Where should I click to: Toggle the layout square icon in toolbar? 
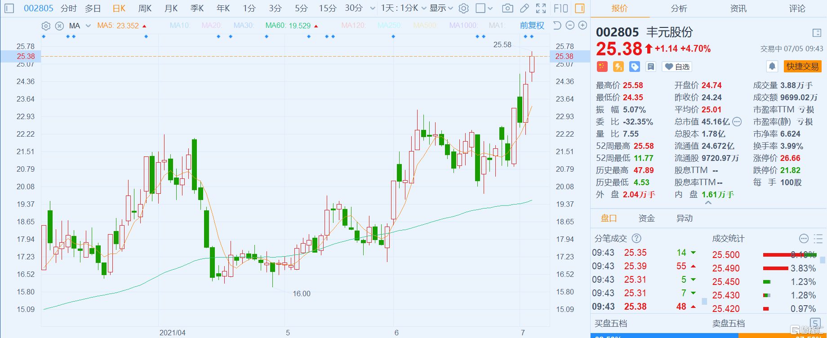tap(480, 8)
